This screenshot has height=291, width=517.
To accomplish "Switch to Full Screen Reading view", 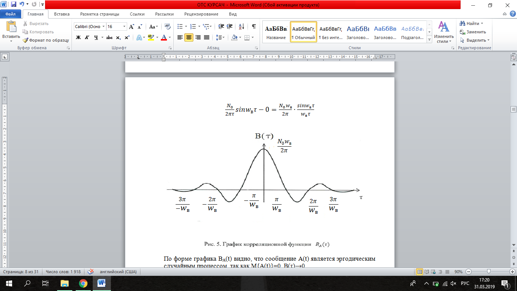I will 427,272.
